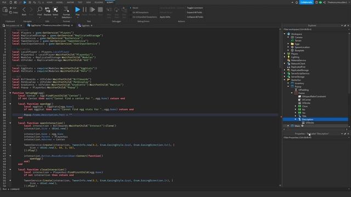Click the Undo icon in the title bar
351x197 pixels.
(35, 2)
